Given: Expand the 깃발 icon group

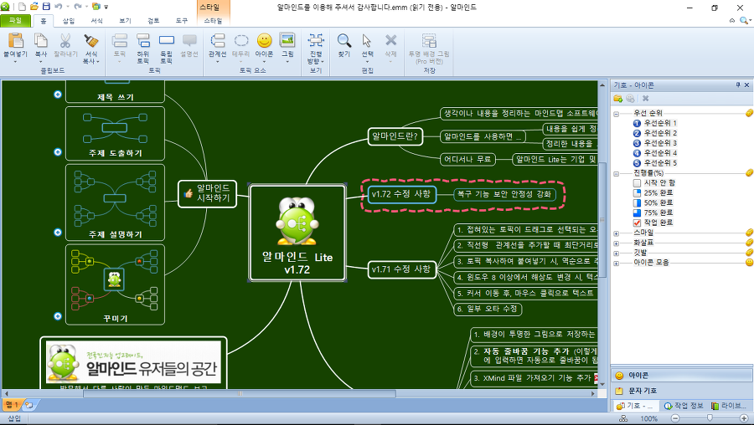Looking at the screenshot, I should (616, 253).
